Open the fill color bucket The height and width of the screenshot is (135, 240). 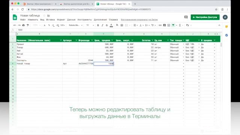point(117,25)
